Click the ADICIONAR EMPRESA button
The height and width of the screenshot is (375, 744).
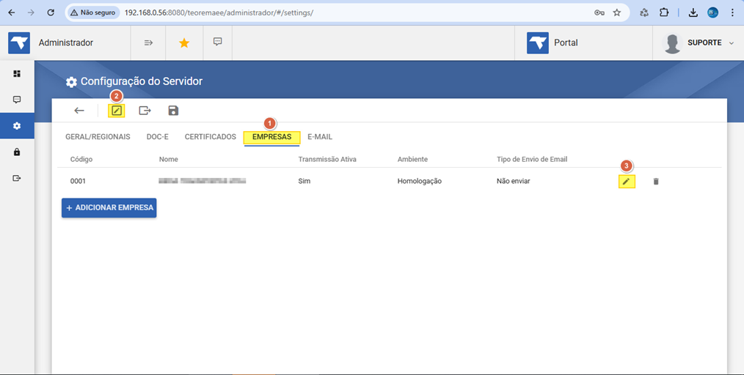click(109, 208)
